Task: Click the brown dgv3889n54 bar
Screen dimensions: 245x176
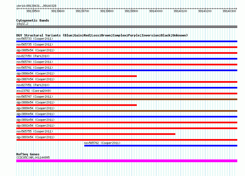Action: point(127,111)
